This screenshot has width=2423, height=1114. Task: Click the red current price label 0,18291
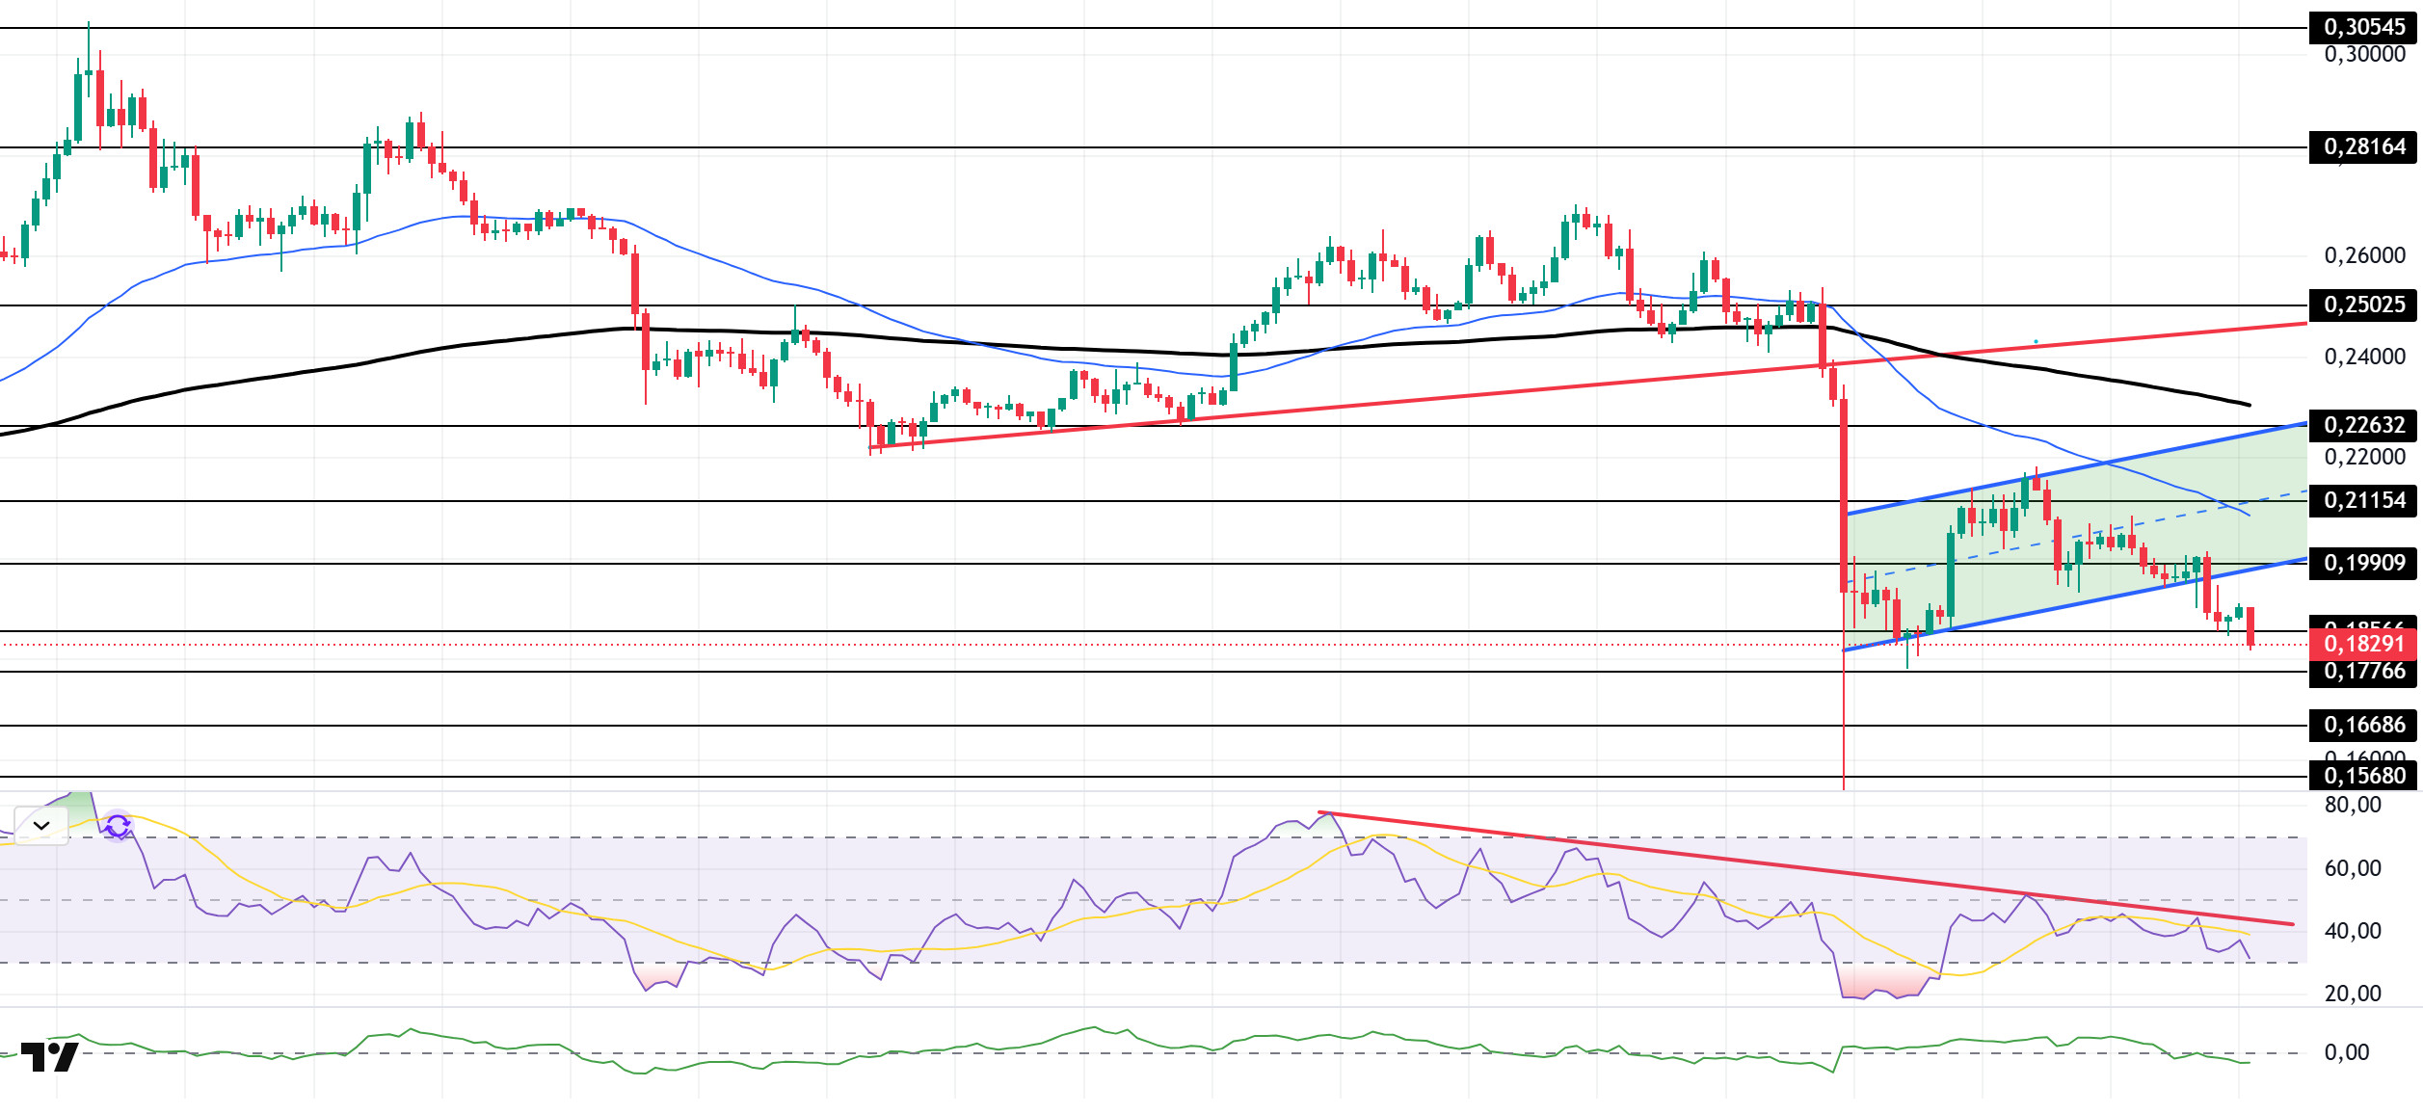[2362, 644]
